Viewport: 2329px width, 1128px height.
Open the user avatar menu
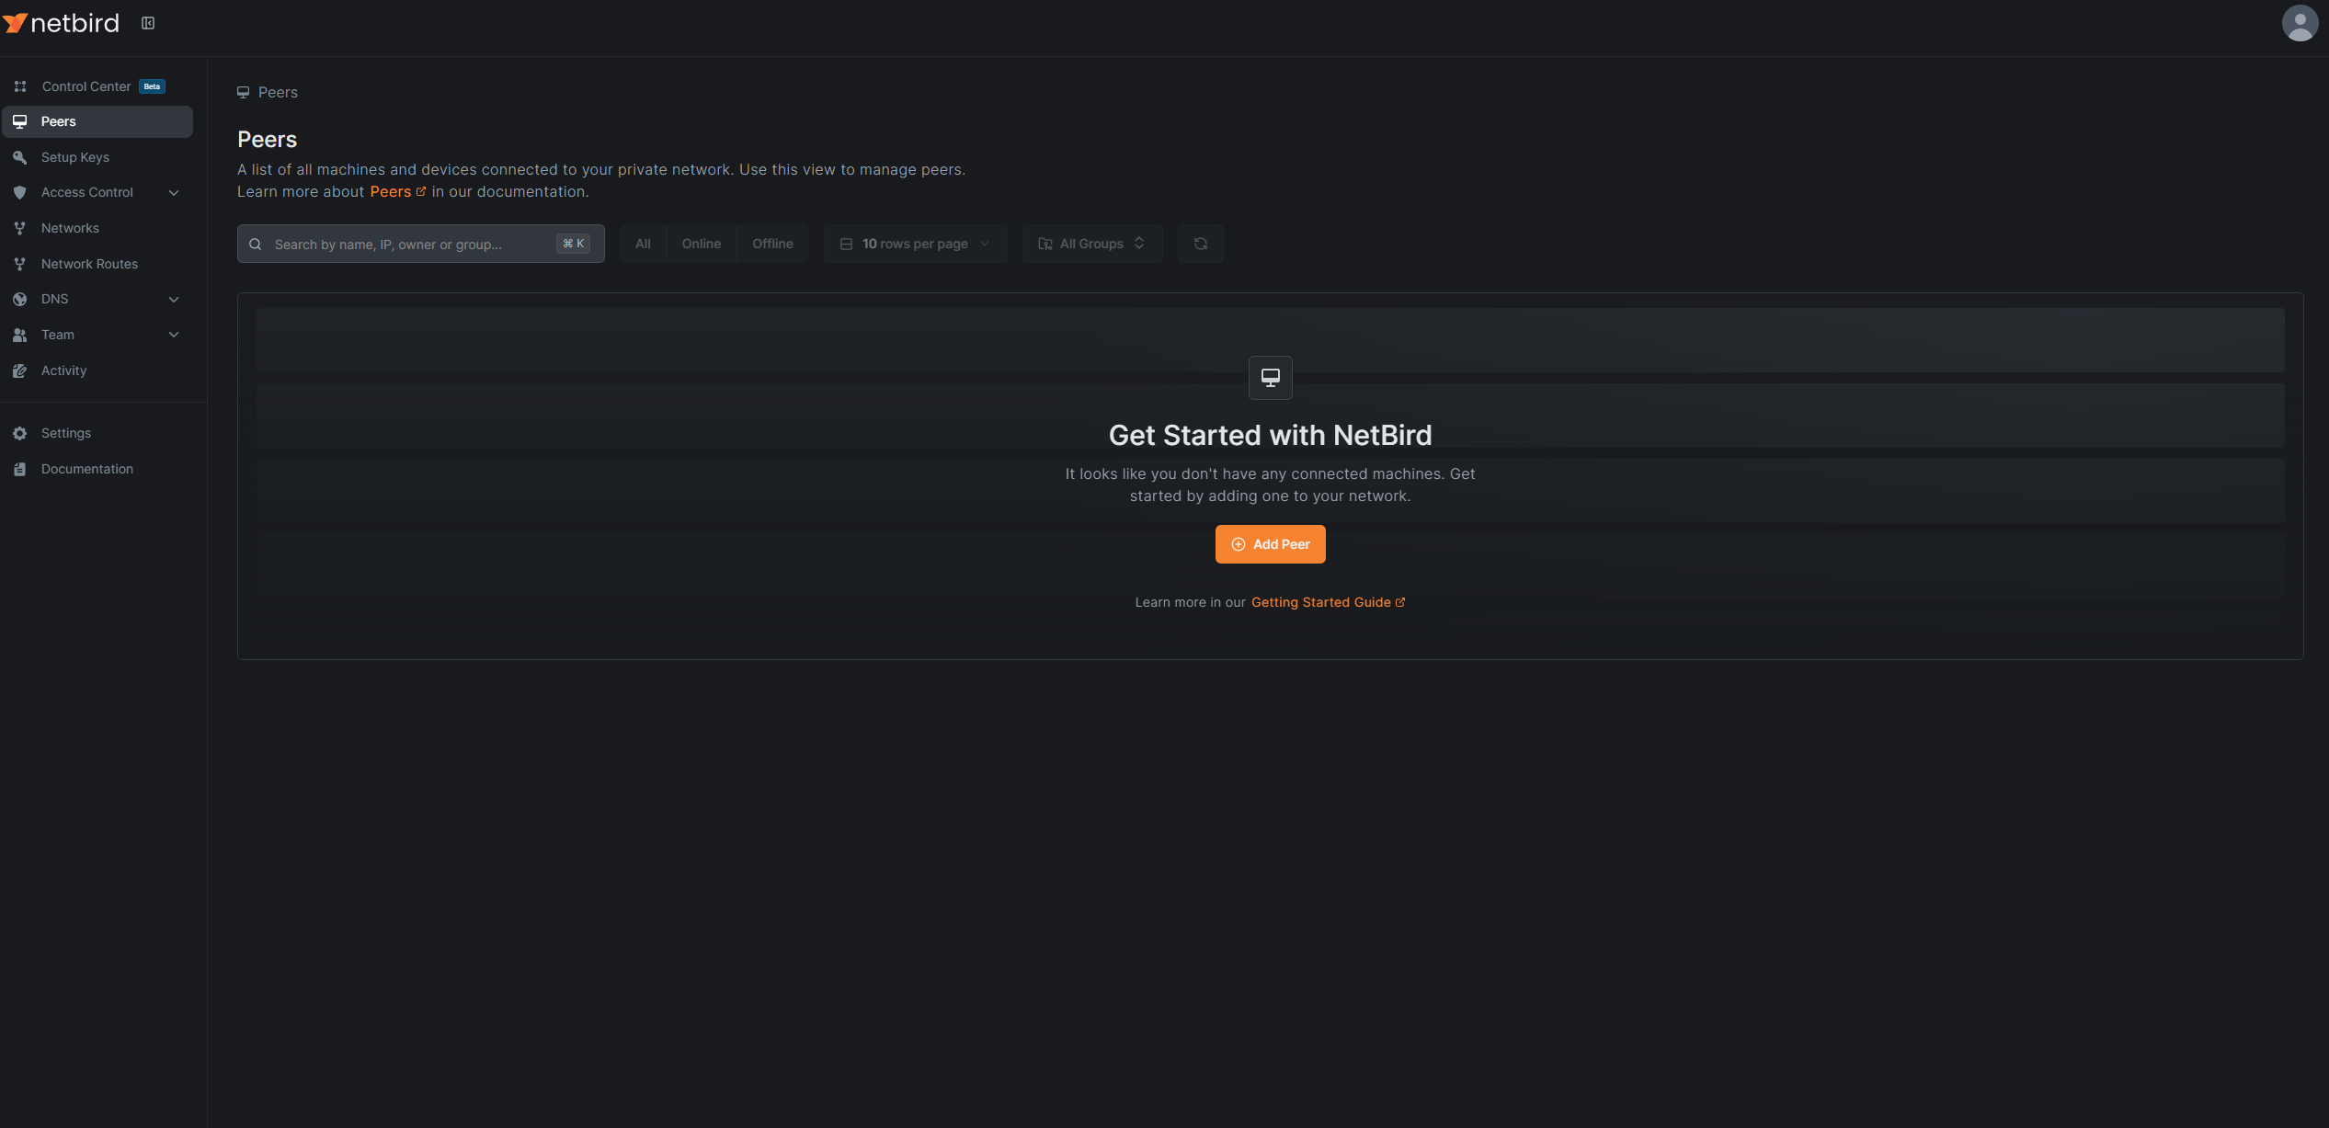pyautogui.click(x=2299, y=23)
